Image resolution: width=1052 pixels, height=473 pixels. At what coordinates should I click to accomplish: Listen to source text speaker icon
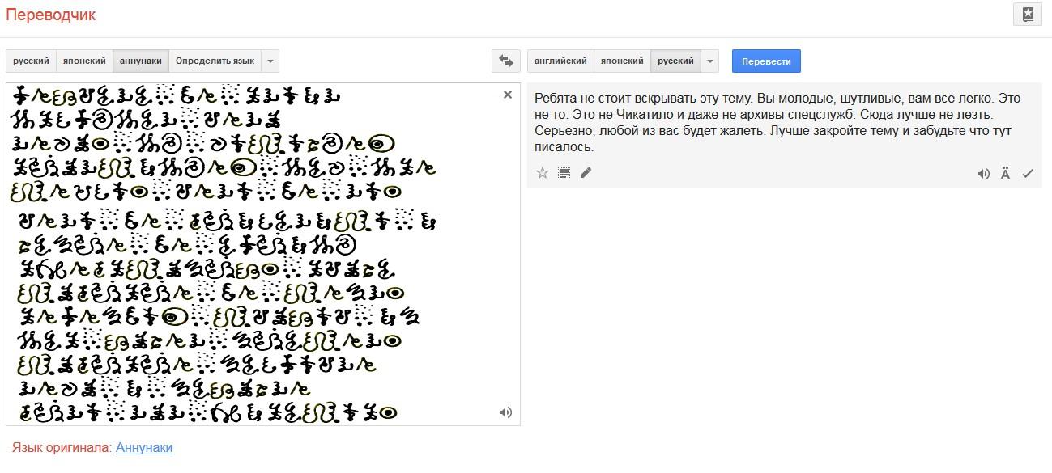tap(506, 412)
